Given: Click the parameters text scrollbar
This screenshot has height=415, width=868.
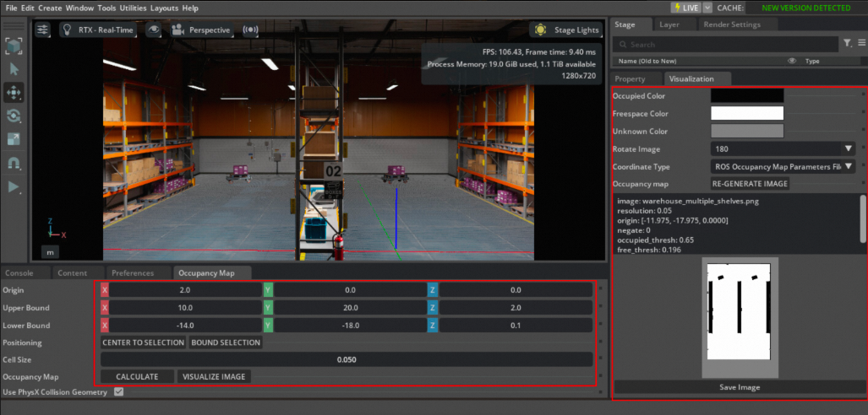Looking at the screenshot, I should tap(862, 218).
